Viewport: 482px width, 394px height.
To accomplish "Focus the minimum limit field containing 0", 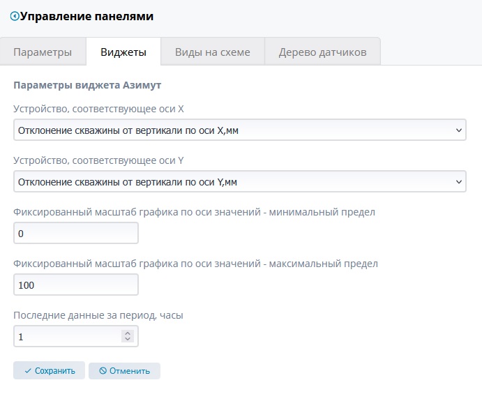I will pos(75,234).
